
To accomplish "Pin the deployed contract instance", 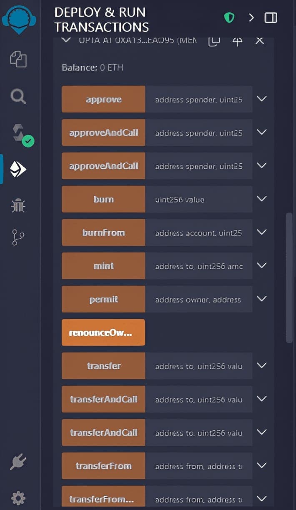I will [x=237, y=41].
